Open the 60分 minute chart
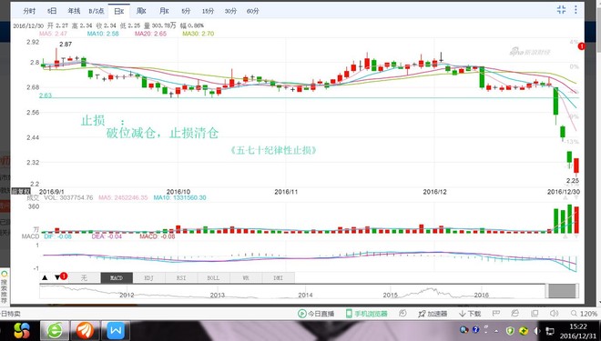The width and height of the screenshot is (601, 341). point(252,11)
